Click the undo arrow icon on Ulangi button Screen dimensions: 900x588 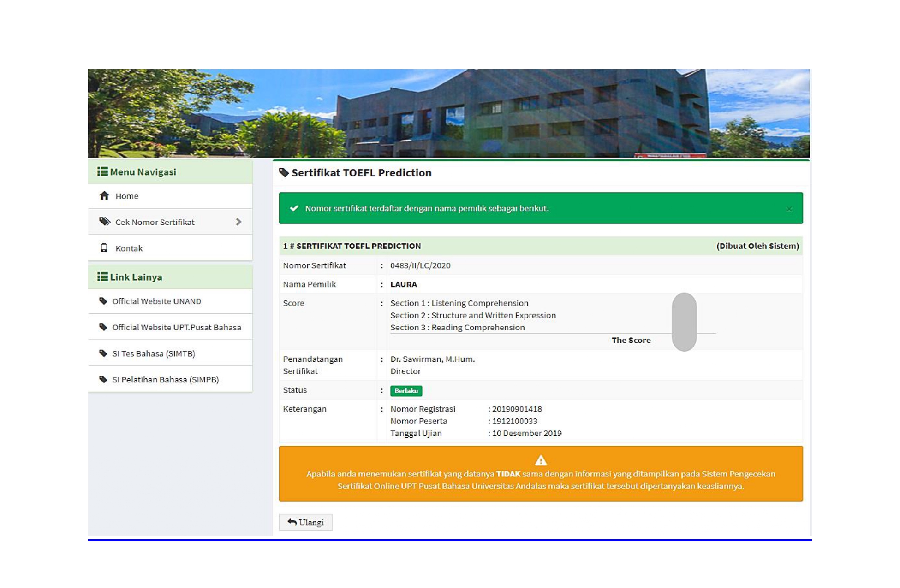292,522
